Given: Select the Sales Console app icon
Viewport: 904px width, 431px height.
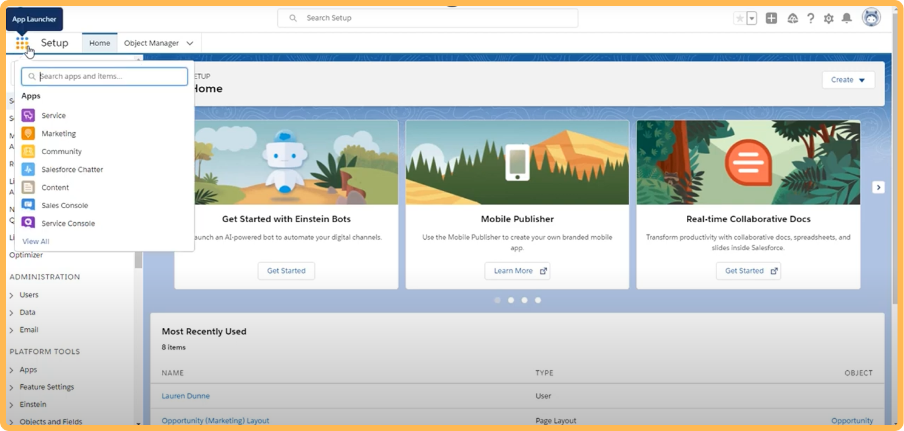Looking at the screenshot, I should 28,205.
